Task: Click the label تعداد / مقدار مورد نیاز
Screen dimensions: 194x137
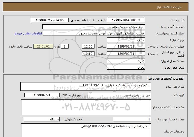Action: [x=170, y=119]
